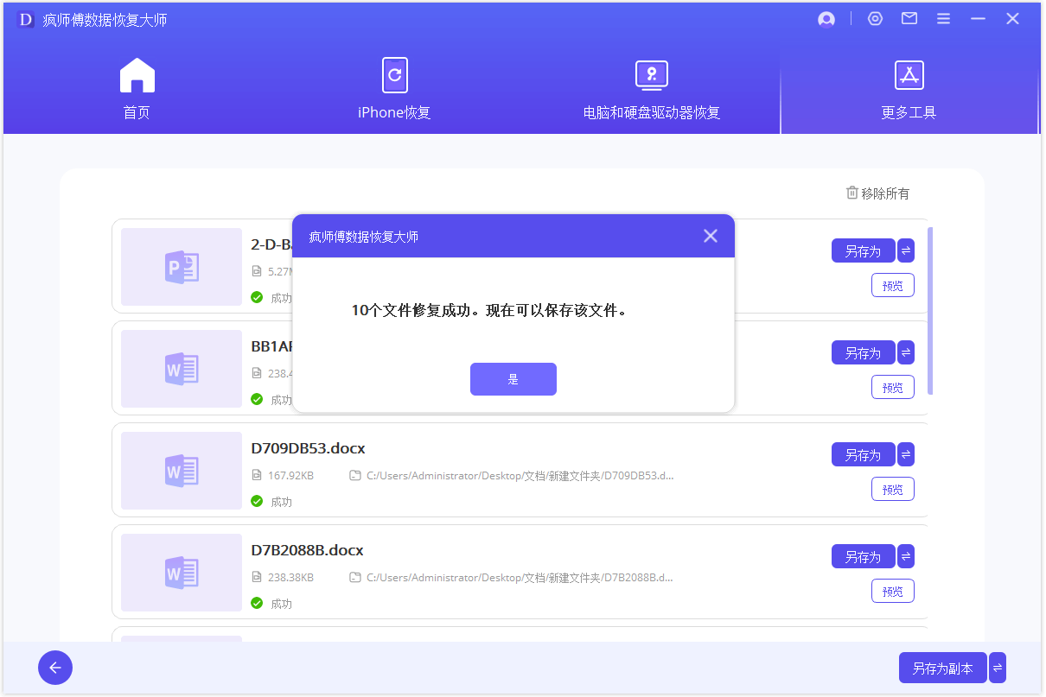The image size is (1046, 697).
Task: Click 移除所有 to remove all files
Action: pyautogui.click(x=877, y=193)
